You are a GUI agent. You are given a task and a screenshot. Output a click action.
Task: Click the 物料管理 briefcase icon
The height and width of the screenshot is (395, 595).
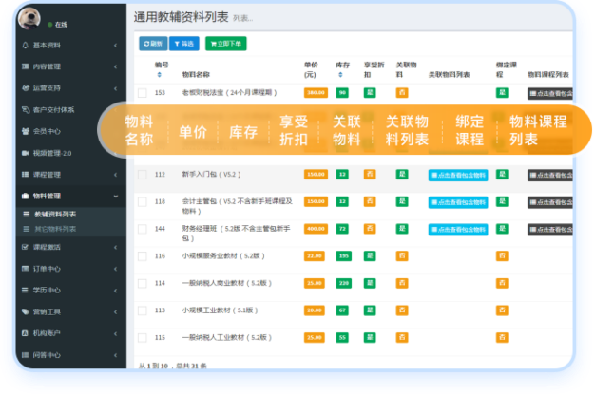tap(25, 196)
